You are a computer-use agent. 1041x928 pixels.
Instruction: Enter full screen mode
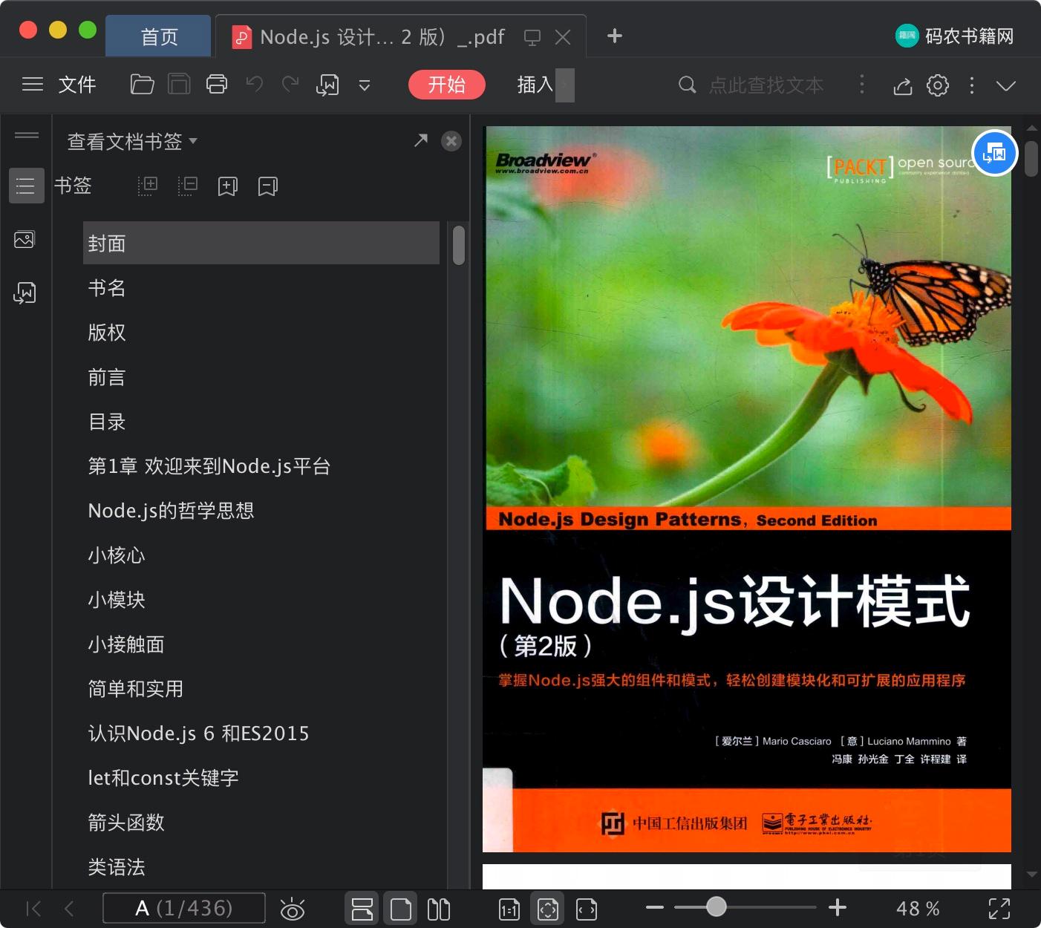pyautogui.click(x=999, y=909)
